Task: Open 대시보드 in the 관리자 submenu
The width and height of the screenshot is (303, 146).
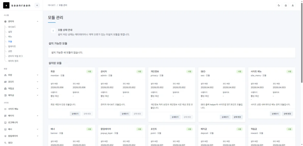Action: point(12,27)
